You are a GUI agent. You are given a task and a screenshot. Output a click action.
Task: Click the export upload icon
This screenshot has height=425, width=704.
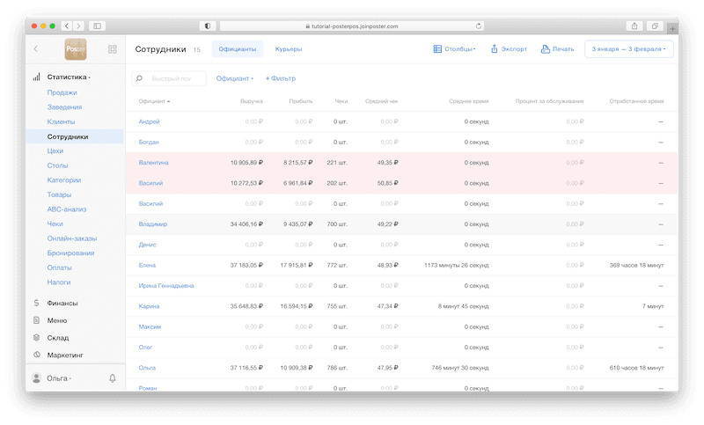click(x=495, y=49)
